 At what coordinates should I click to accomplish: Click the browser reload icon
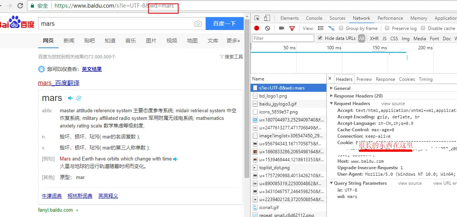click(20, 6)
